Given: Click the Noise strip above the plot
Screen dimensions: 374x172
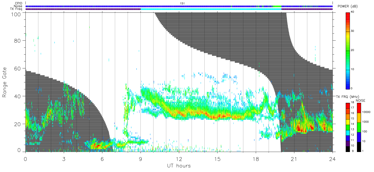Looking at the screenshot, I should tap(179, 6).
